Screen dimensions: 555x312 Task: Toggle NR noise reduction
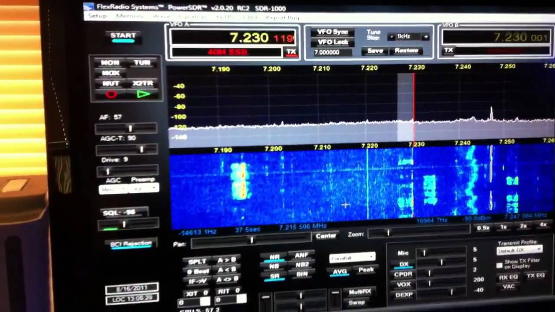(x=274, y=257)
